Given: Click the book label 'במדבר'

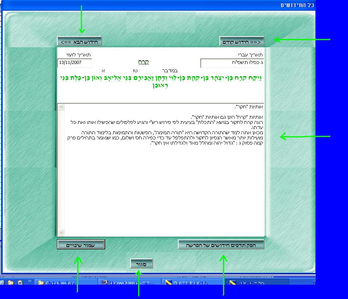Looking at the screenshot, I should [x=170, y=71].
